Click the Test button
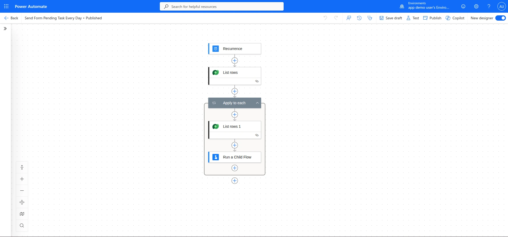 (413, 18)
